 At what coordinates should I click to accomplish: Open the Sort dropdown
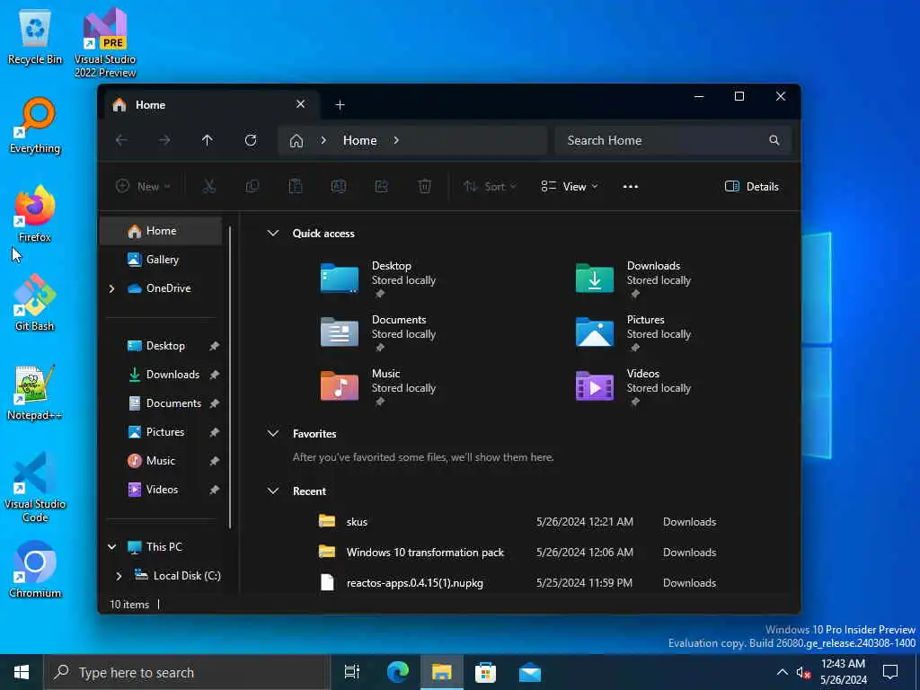tap(490, 187)
